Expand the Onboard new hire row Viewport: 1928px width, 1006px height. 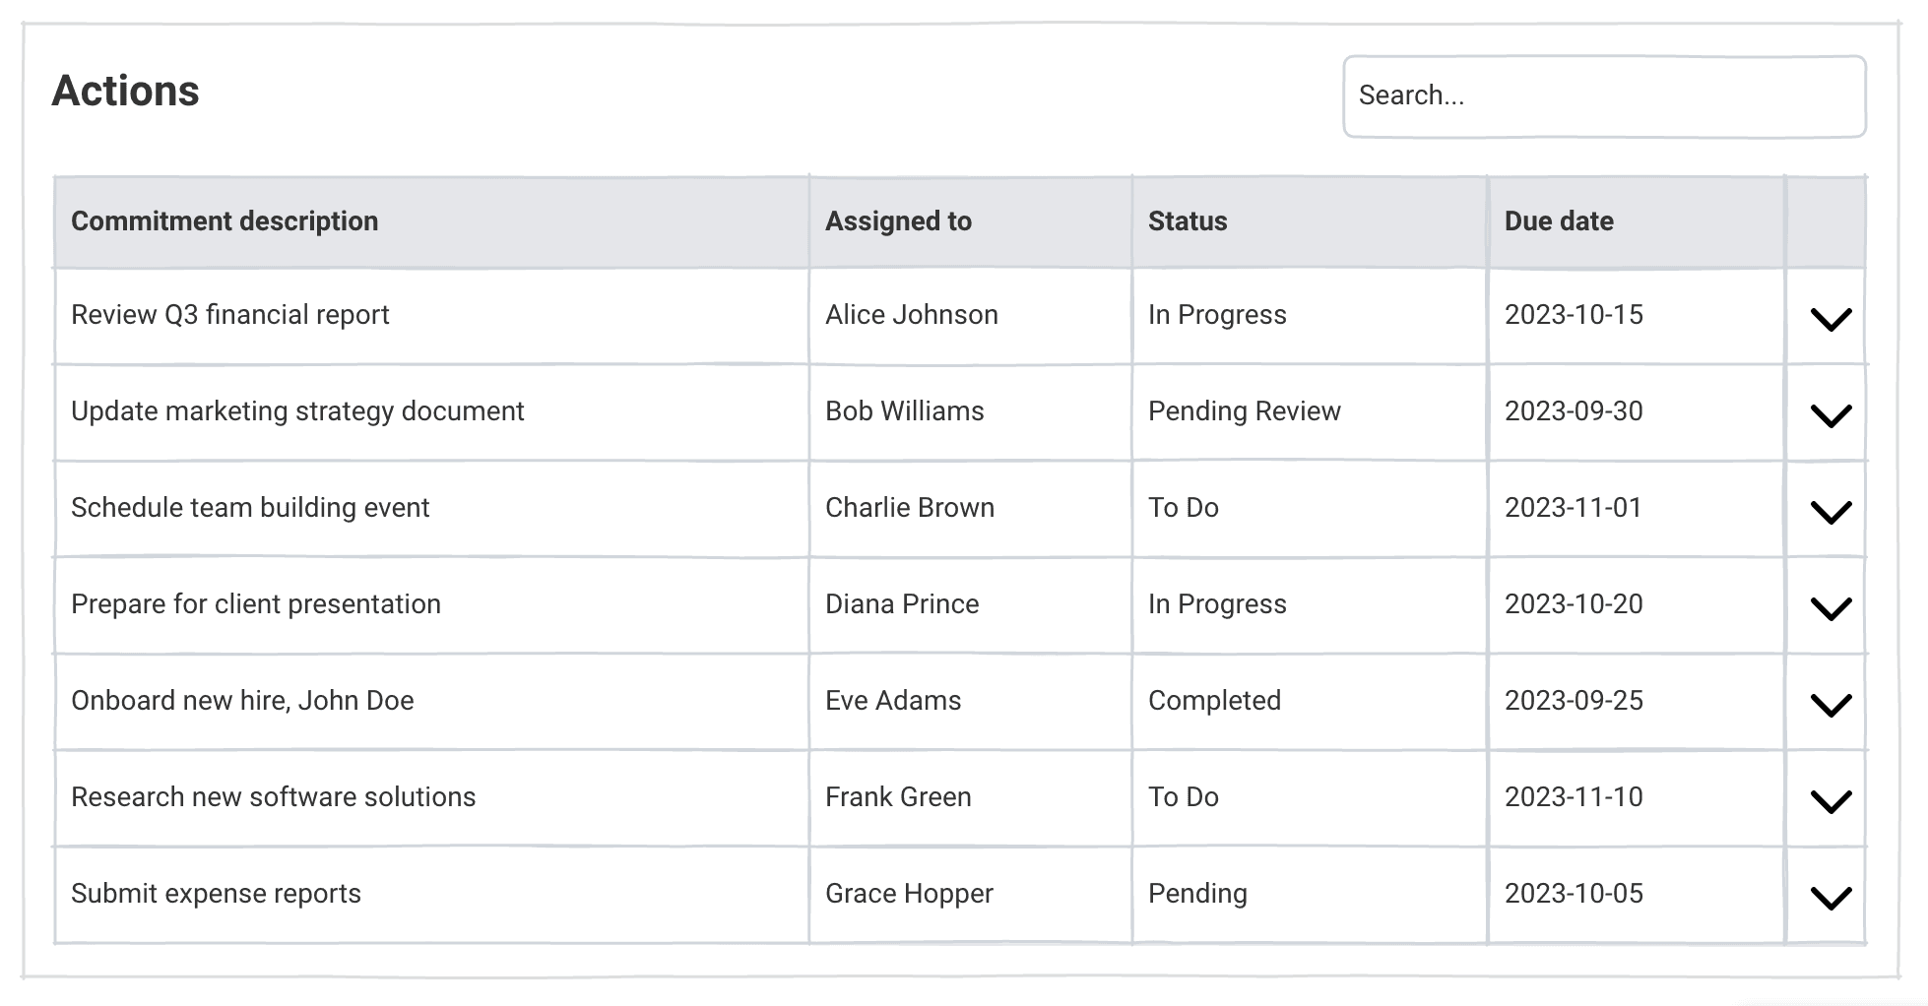(1831, 704)
